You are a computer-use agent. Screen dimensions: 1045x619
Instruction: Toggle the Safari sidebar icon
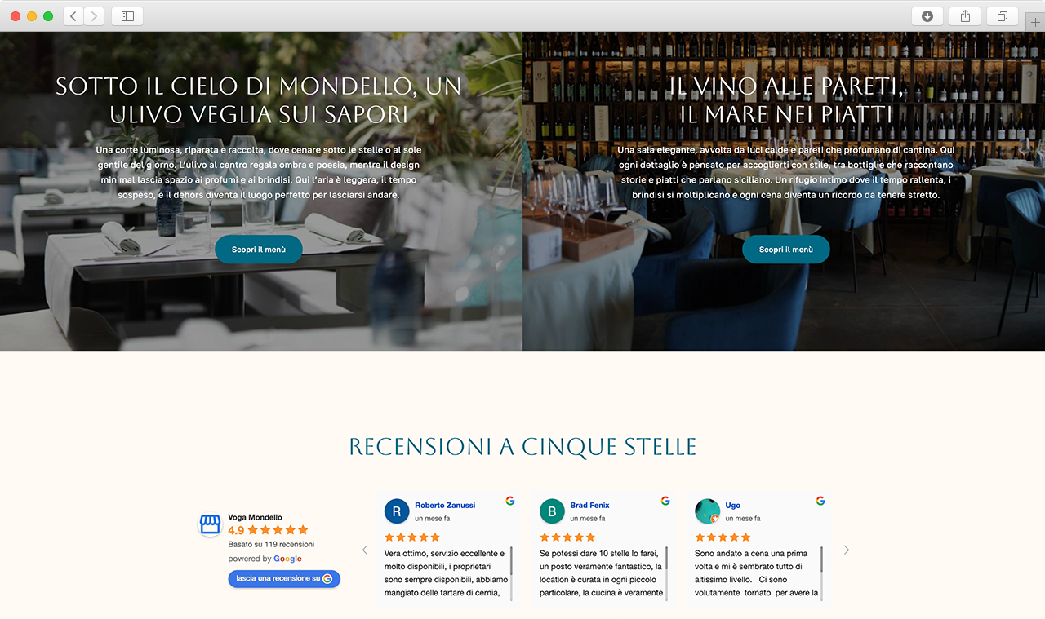coord(127,16)
